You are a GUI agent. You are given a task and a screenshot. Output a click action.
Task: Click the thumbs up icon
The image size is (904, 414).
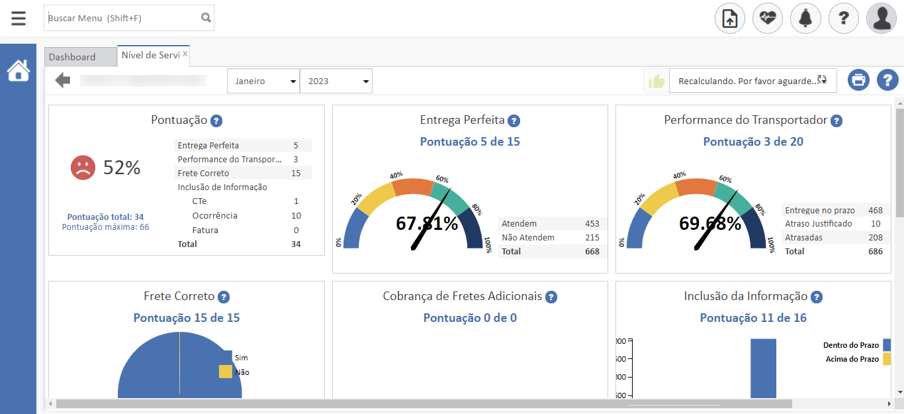656,81
